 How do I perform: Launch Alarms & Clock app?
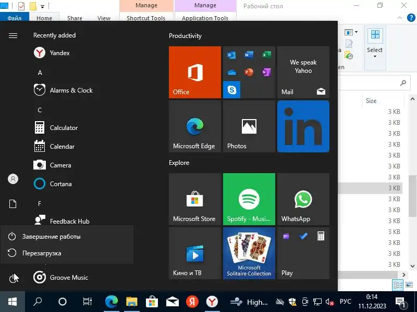(x=63, y=90)
